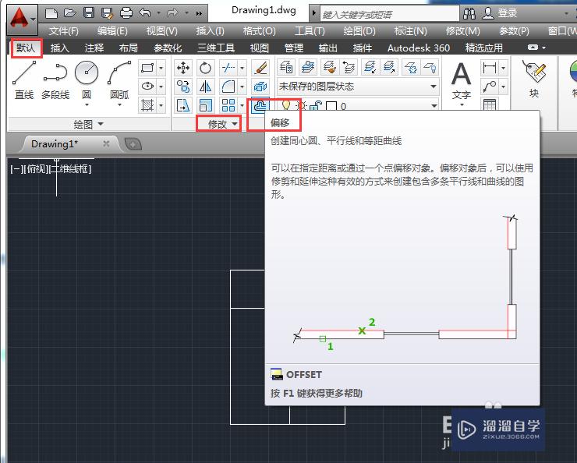This screenshot has height=463, width=577.
Task: Click the Table annotation tool
Action: click(490, 104)
